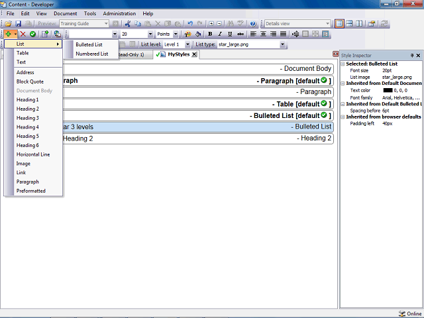The width and height of the screenshot is (424, 318).
Task: Click the green plus Add style icon
Action: [x=9, y=34]
